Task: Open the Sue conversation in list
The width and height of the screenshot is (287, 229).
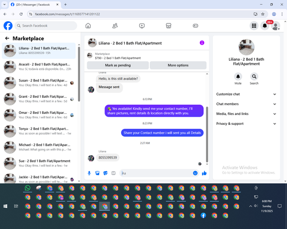Action: 39,163
